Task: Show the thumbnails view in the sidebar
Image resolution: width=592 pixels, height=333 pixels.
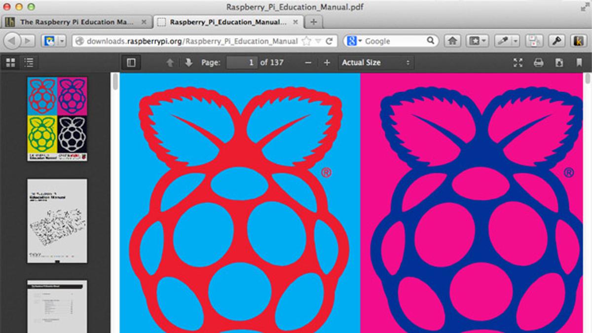Action: (x=10, y=63)
